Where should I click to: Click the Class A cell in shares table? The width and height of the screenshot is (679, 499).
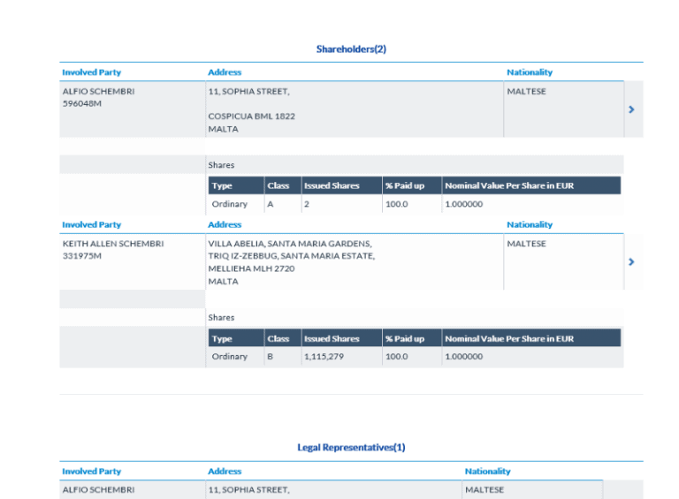click(271, 204)
